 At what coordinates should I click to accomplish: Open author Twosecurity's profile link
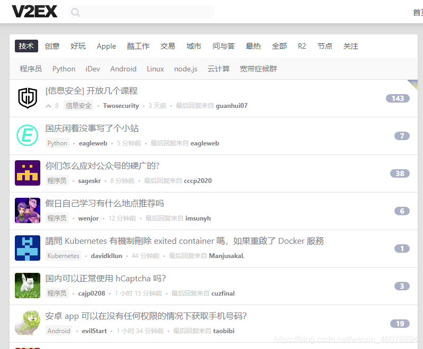point(121,106)
